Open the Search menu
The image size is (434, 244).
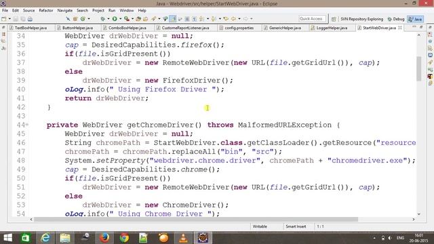pos(82,10)
